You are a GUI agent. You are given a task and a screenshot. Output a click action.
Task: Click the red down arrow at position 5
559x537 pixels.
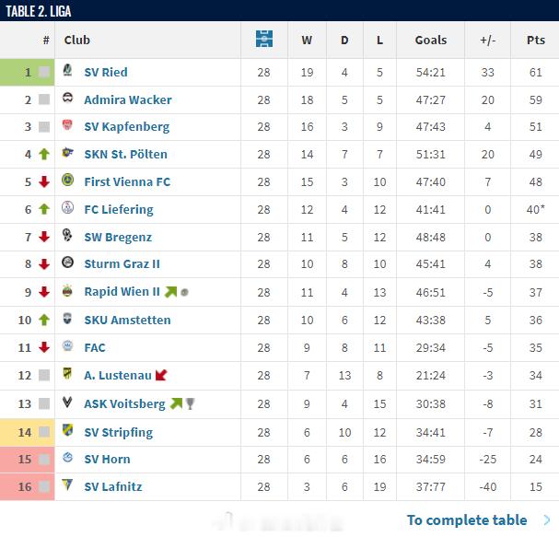pyautogui.click(x=44, y=181)
